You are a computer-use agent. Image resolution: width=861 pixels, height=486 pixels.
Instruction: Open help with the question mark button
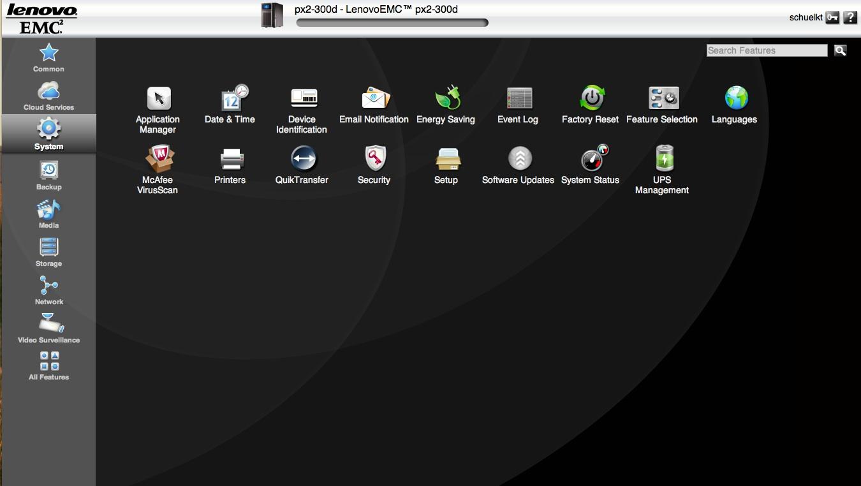850,17
